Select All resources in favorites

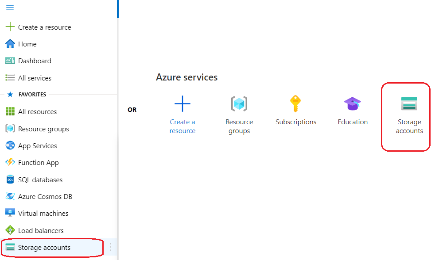[38, 111]
